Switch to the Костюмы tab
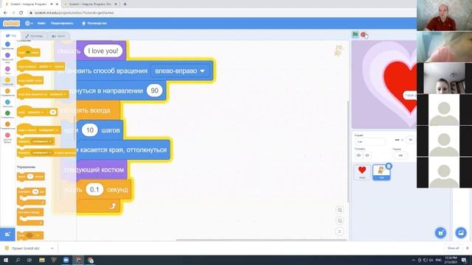This screenshot has width=472, height=265. [x=34, y=36]
